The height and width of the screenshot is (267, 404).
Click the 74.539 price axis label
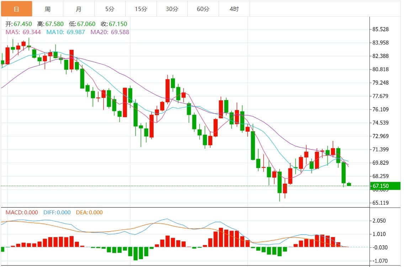(x=381, y=123)
